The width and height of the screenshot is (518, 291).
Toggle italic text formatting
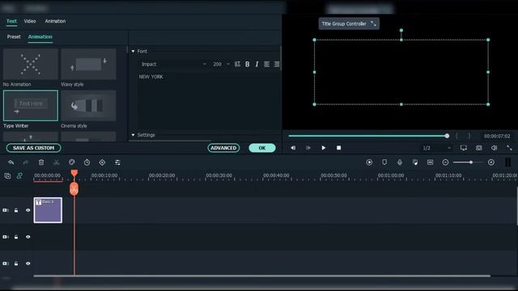coord(257,65)
